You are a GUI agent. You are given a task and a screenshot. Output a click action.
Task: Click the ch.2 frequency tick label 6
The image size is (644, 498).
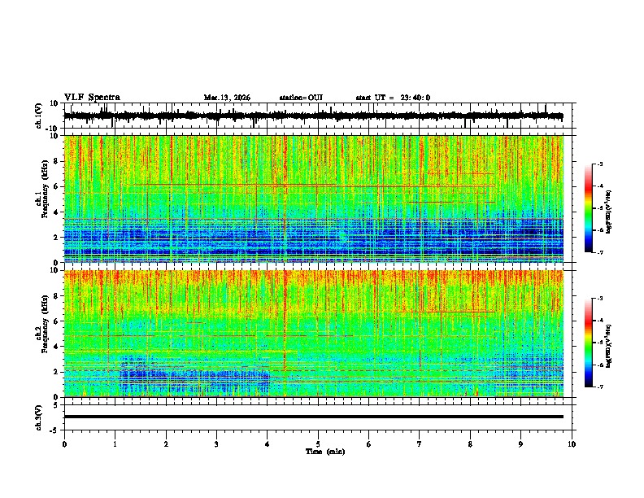pyautogui.click(x=56, y=321)
